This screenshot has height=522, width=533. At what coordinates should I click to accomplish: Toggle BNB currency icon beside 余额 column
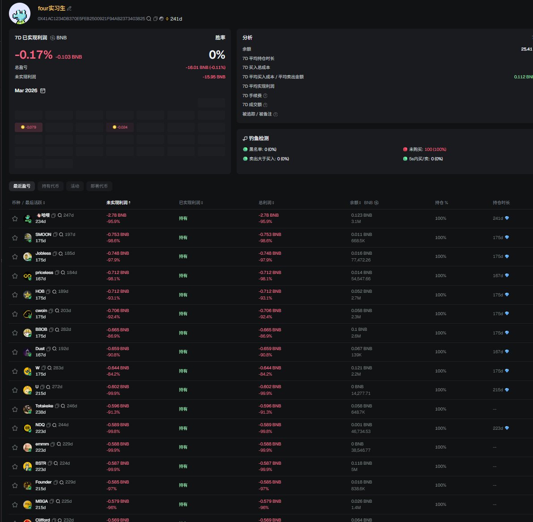point(376,203)
